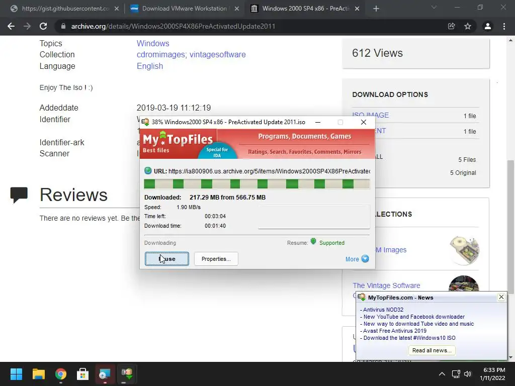Open Avast Free Antivirus 2019 news item
Viewport: 515px width, 386px height.
[395, 331]
